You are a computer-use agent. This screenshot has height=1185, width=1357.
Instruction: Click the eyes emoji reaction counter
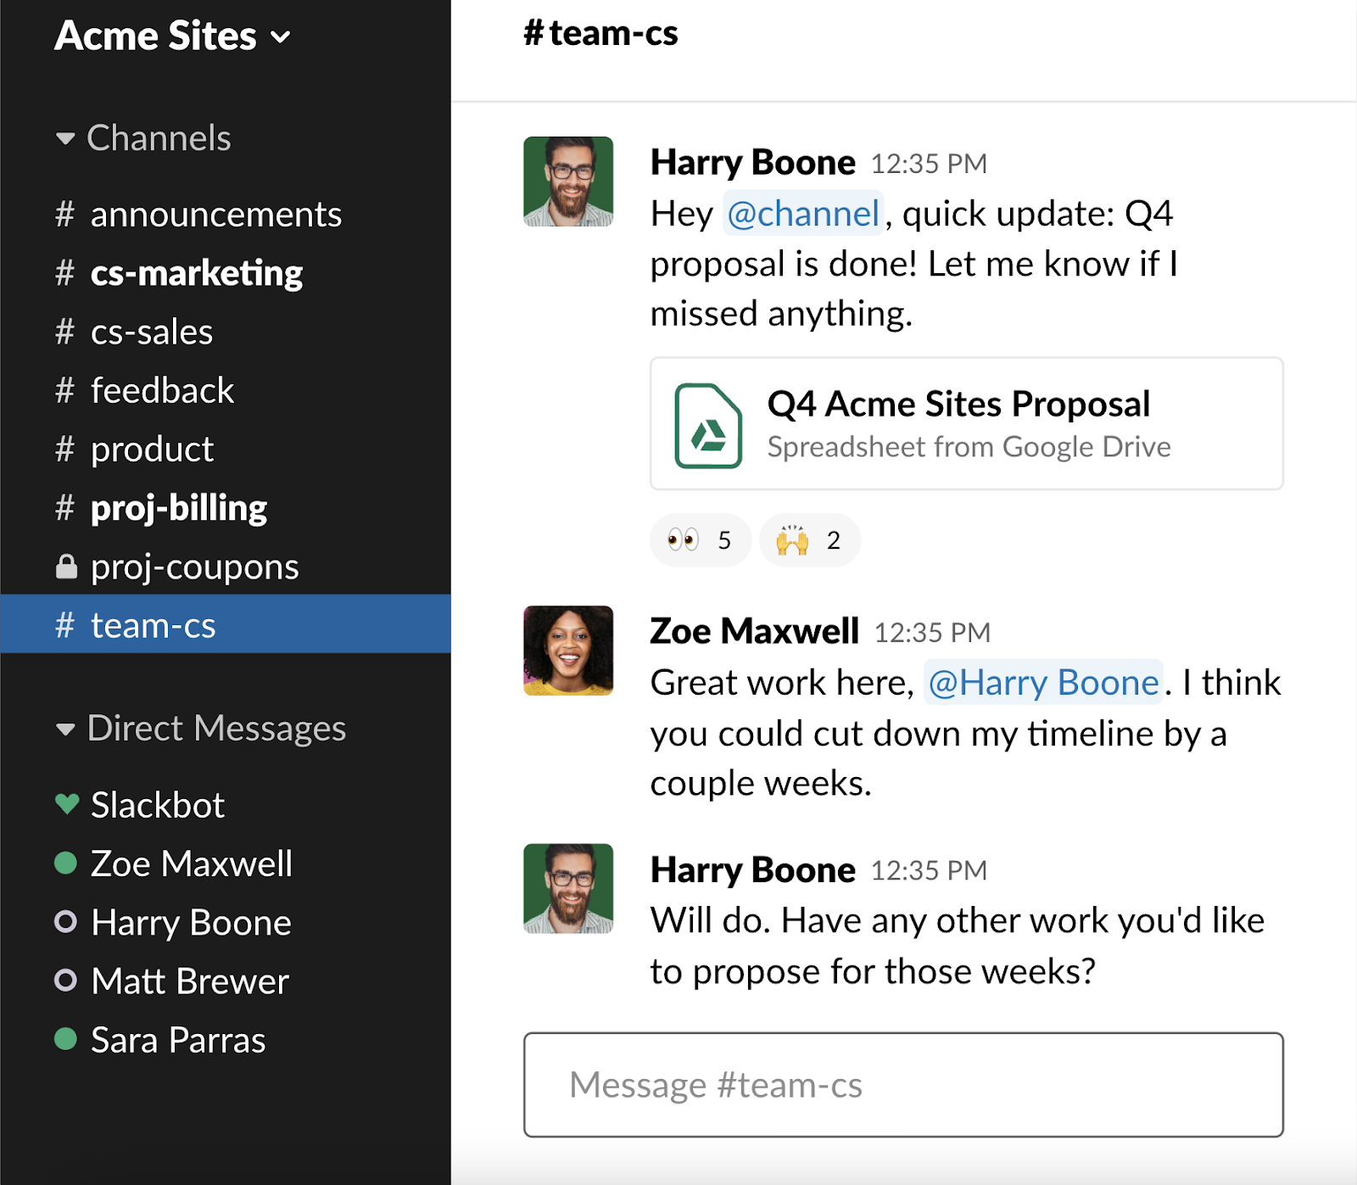click(x=699, y=539)
